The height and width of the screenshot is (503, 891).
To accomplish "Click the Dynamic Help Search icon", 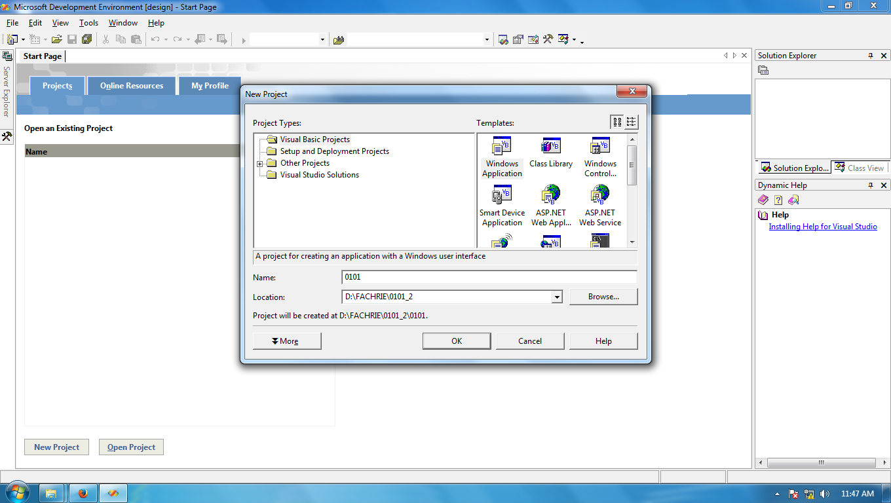I will coord(793,200).
